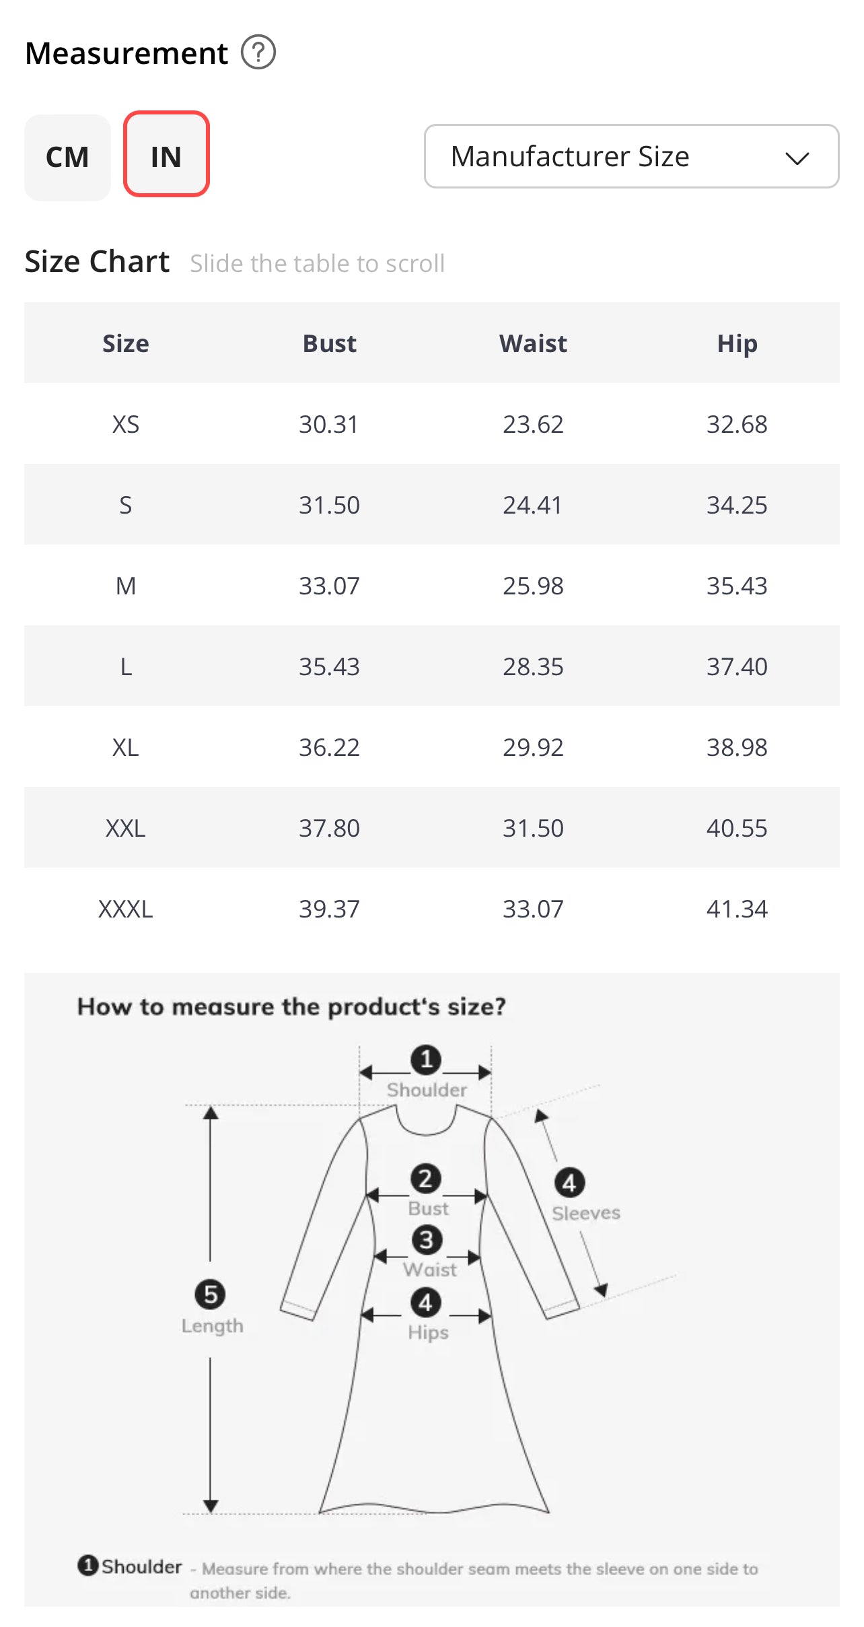Click the number 5 Length marker icon
This screenshot has height=1627, width=864.
[210, 1294]
